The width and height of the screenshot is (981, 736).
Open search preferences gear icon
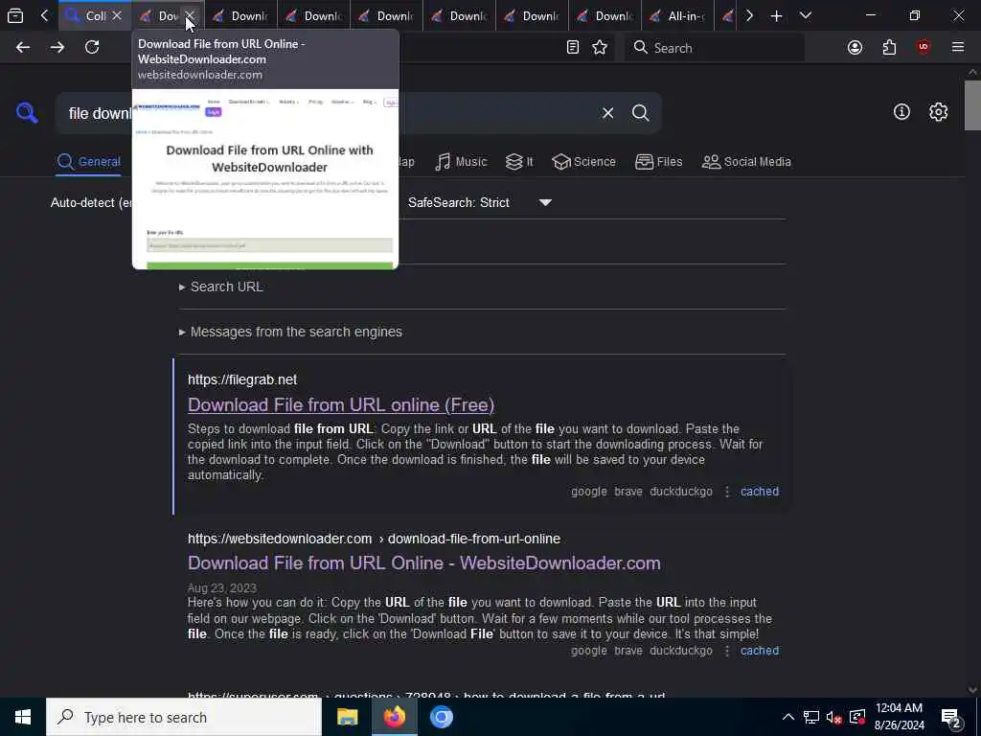[938, 112]
